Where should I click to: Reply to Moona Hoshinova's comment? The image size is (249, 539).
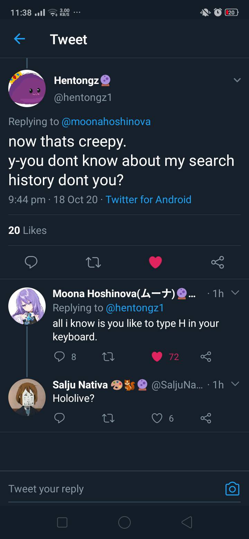pyautogui.click(x=59, y=357)
